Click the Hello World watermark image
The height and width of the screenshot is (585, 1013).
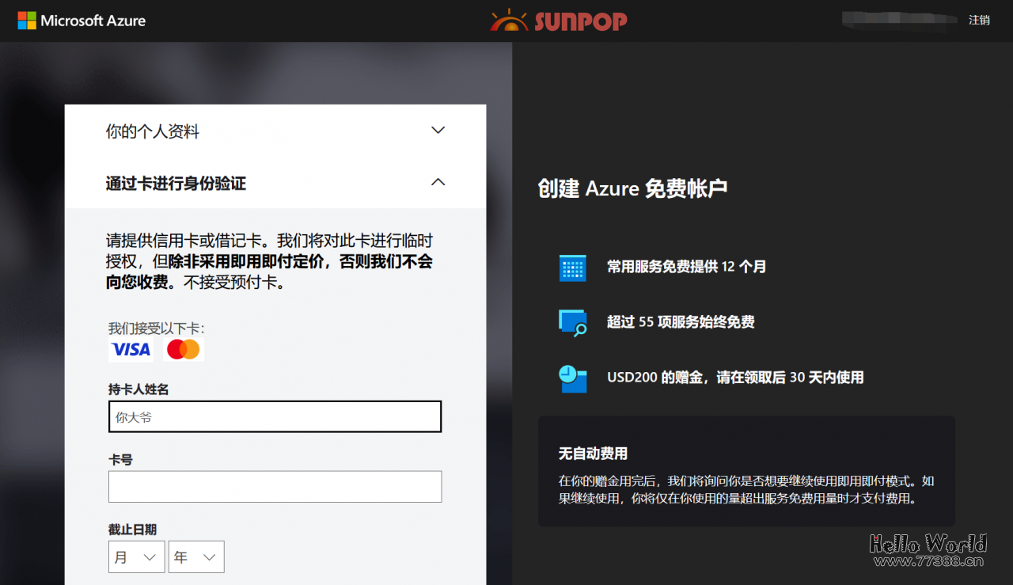[x=930, y=543]
